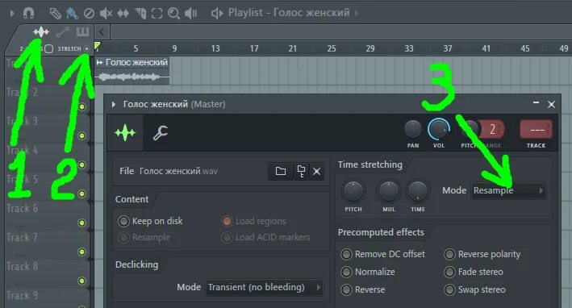This screenshot has width=572, height=308.
Task: Adjust the VOL knob
Action: point(439,129)
